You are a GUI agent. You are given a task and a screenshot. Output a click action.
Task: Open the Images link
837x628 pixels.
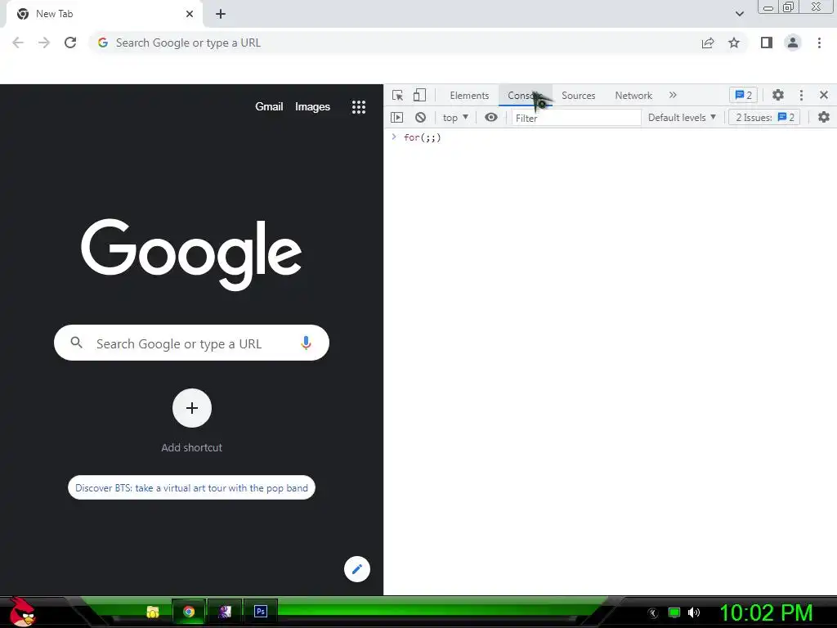[x=312, y=107]
